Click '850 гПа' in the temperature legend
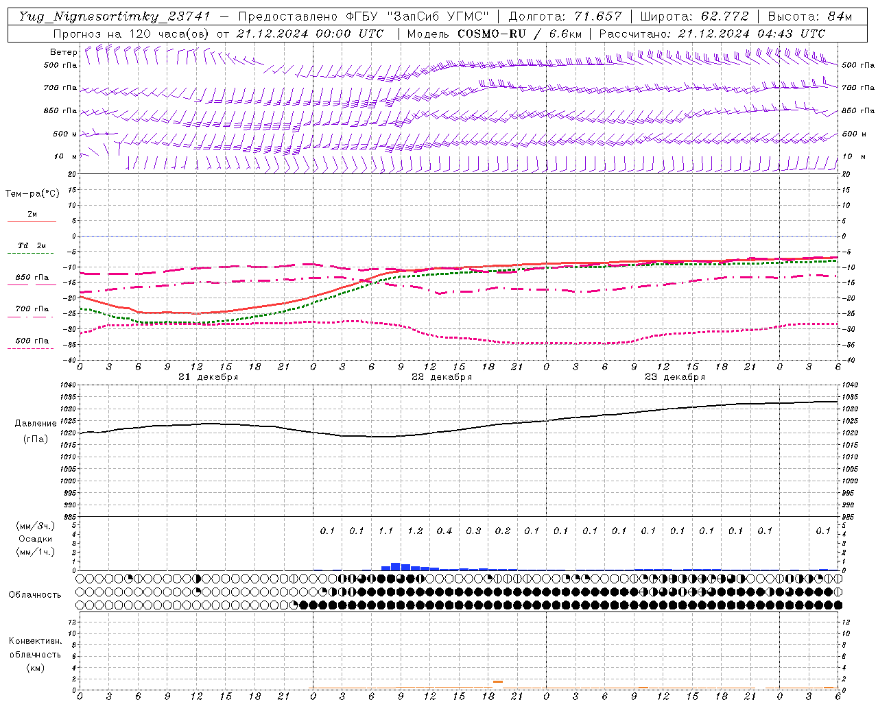The height and width of the screenshot is (702, 878). point(32,278)
